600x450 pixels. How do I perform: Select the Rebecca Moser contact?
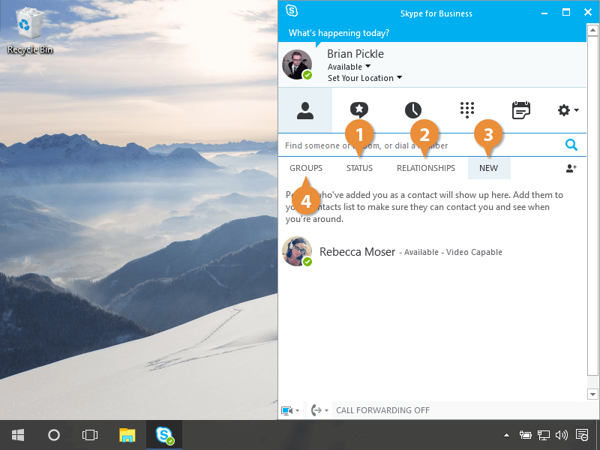tap(357, 252)
